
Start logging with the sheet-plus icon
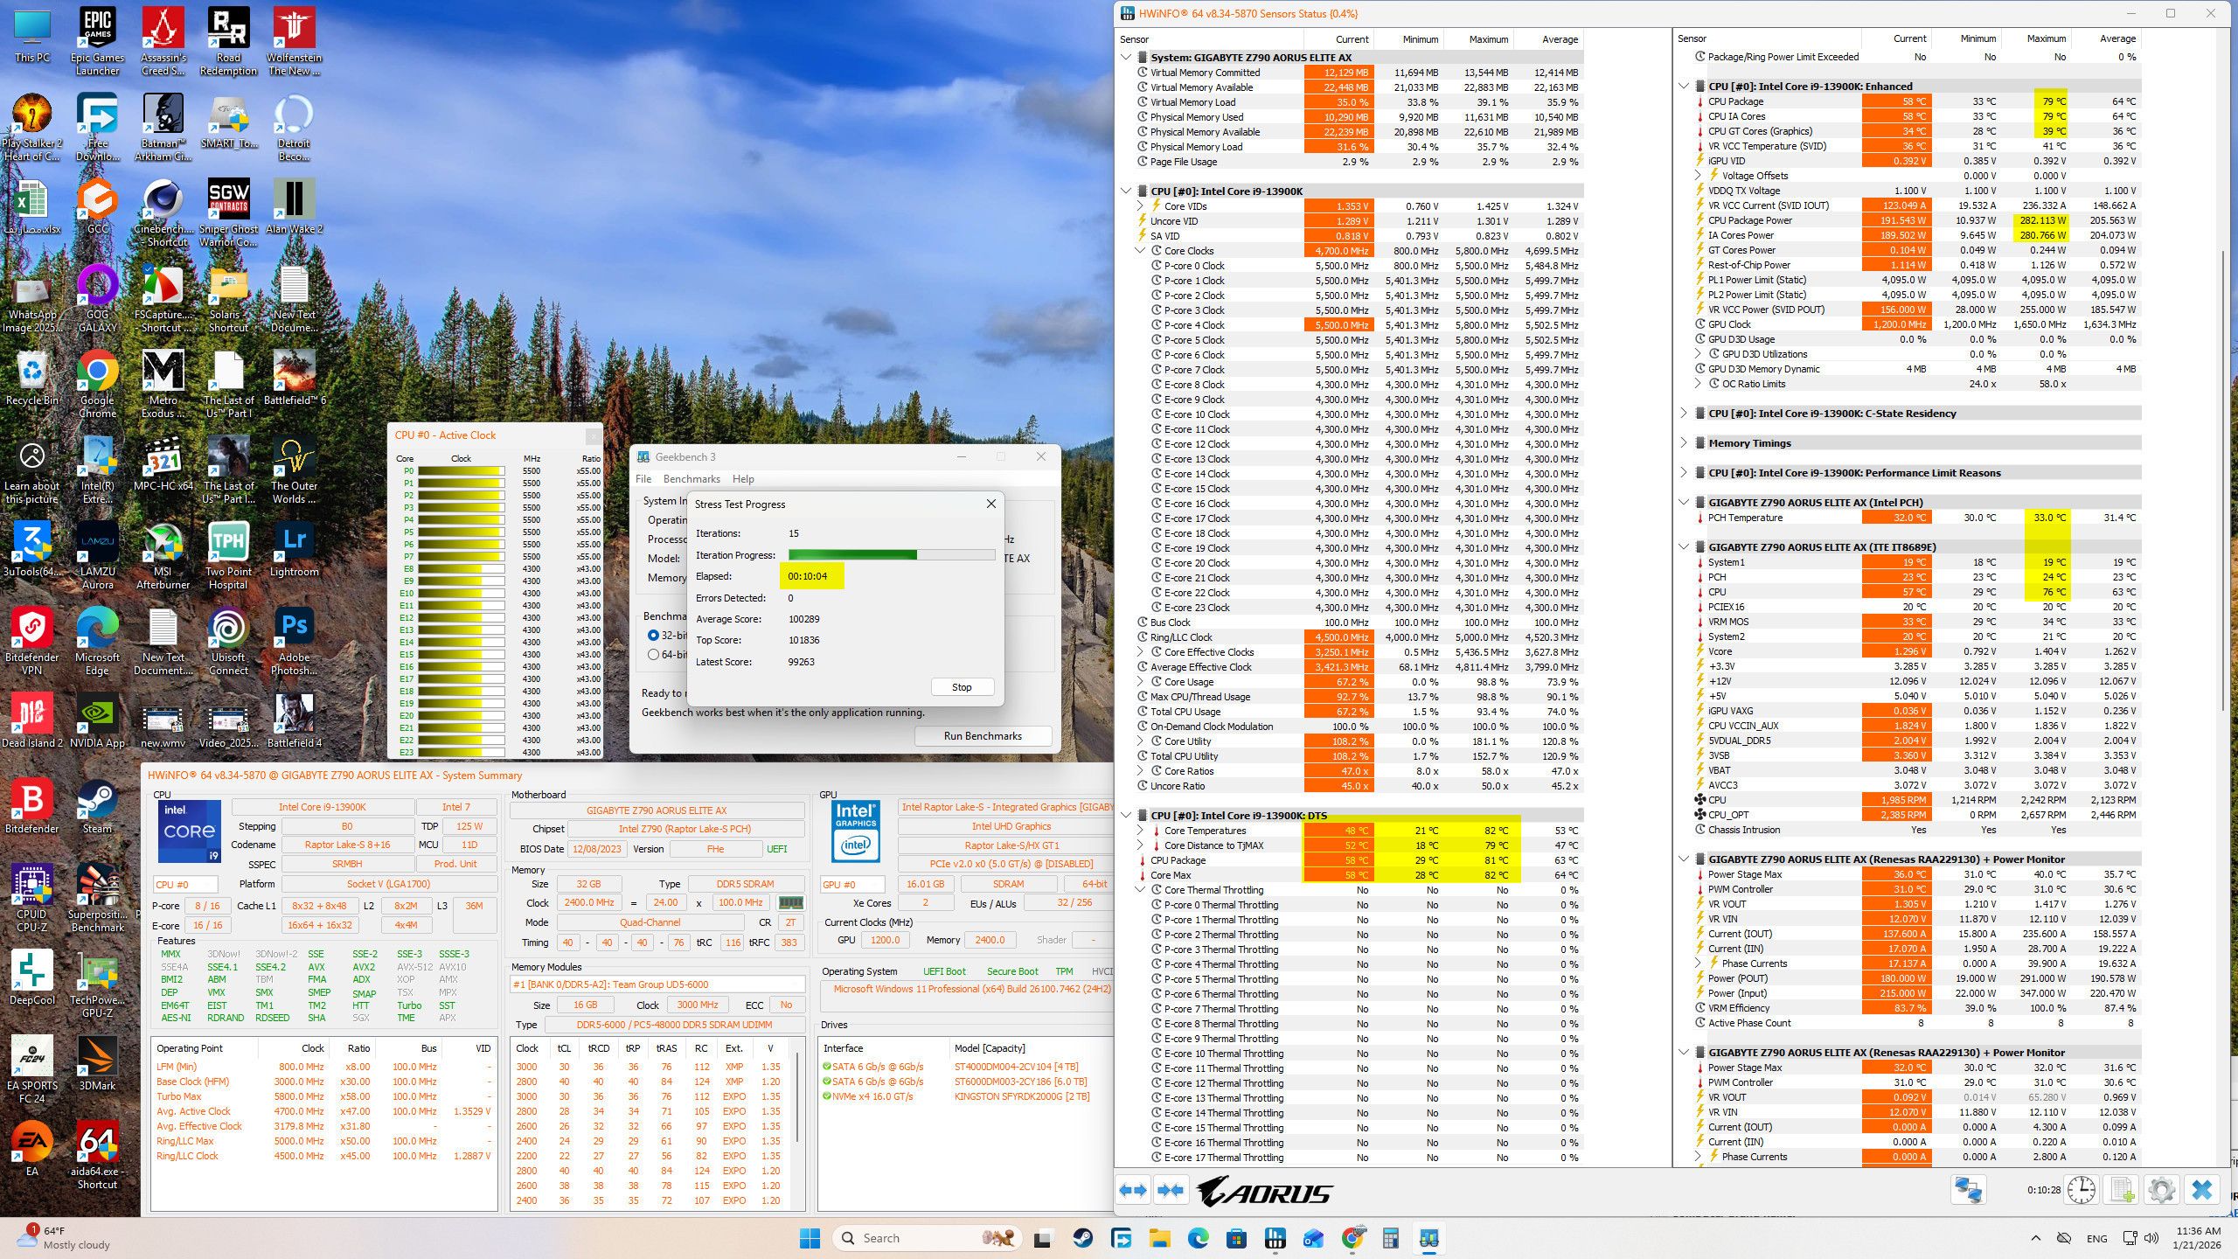tap(2122, 1190)
